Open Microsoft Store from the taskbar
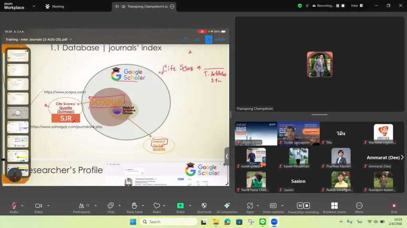 [x=239, y=222]
